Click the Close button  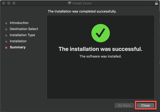pyautogui.click(x=145, y=105)
